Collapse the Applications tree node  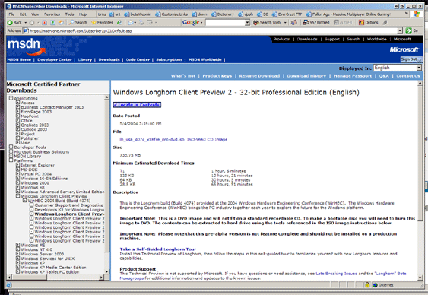(11, 97)
